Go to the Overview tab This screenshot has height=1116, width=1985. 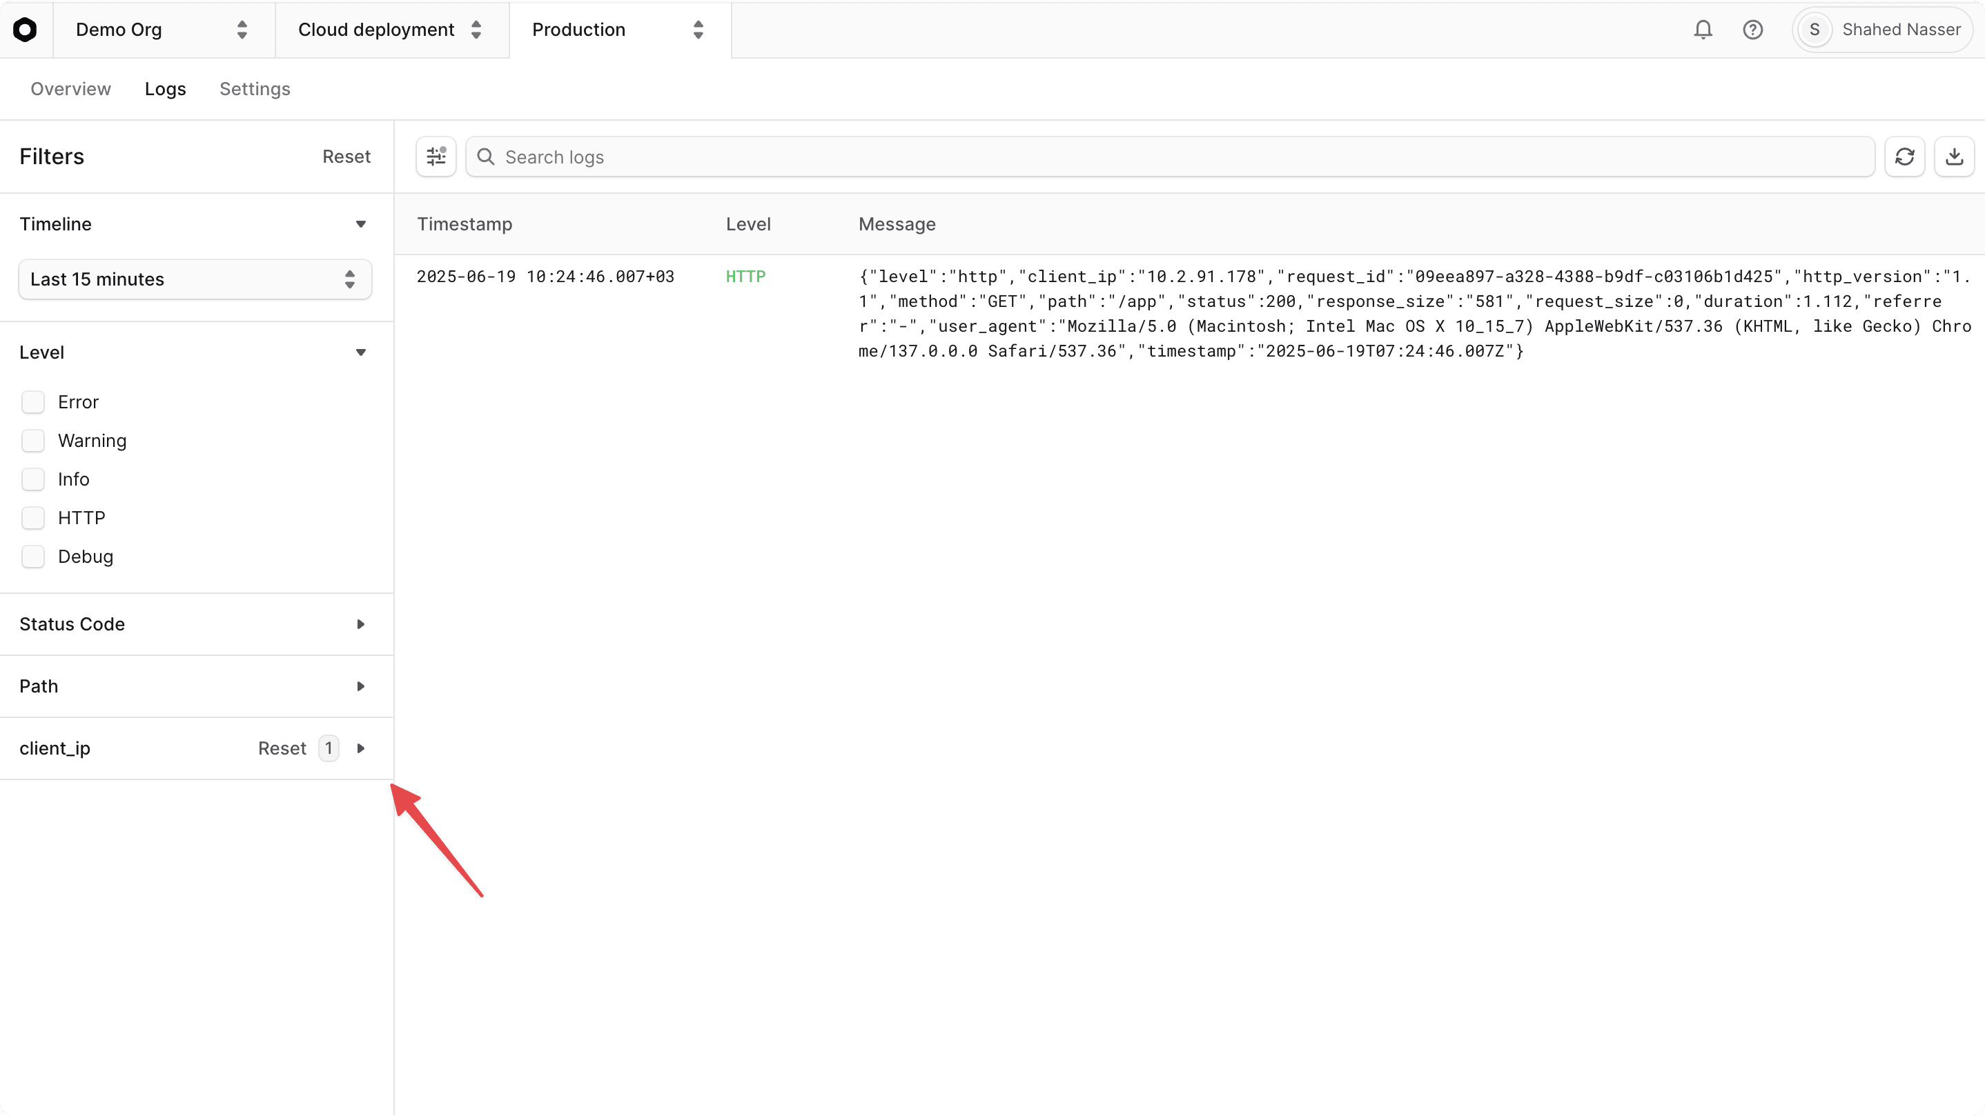70,88
